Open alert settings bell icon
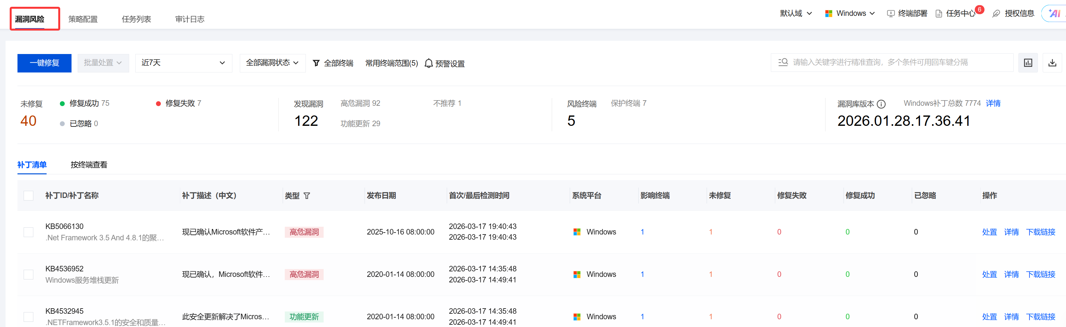Screen dimensions: 1066x327 point(429,63)
